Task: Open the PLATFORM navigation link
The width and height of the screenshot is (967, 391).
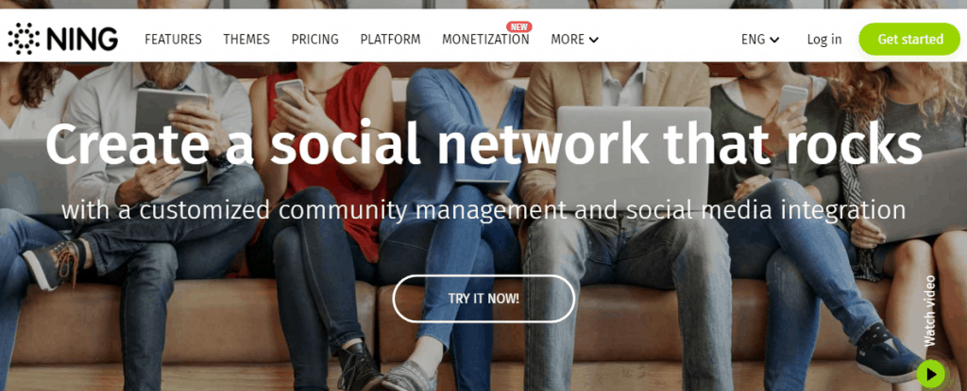Action: (390, 40)
